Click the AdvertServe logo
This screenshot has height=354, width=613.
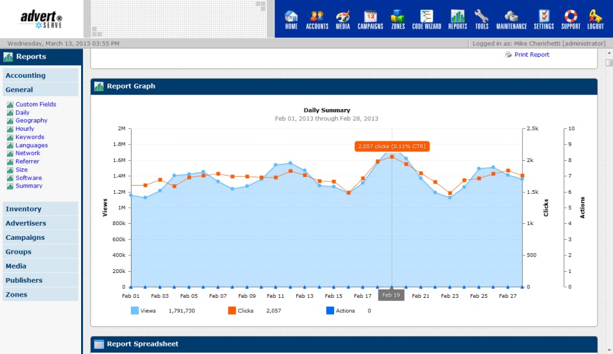coord(42,19)
